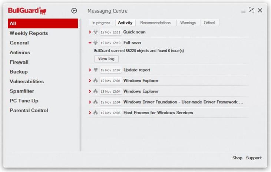
Task: Click the biohazard icon on Full scan row
Action: tap(96, 43)
